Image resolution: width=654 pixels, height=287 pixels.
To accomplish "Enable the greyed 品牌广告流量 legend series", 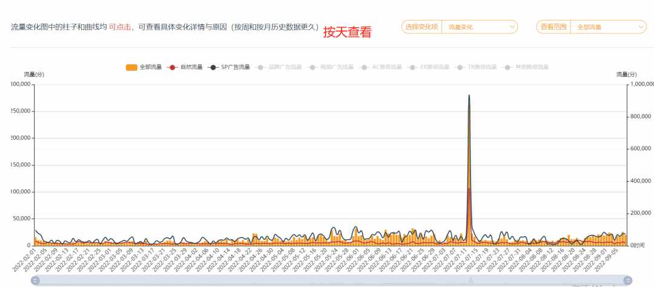I will 279,67.
